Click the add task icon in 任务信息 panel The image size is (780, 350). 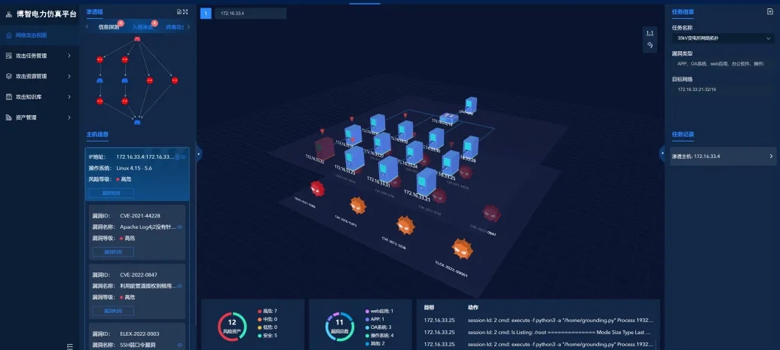click(769, 12)
